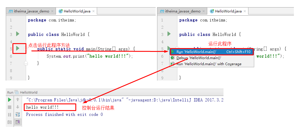
Task: Select the HelloWorld run configuration tab in Run panel
Action: [x=26, y=92]
